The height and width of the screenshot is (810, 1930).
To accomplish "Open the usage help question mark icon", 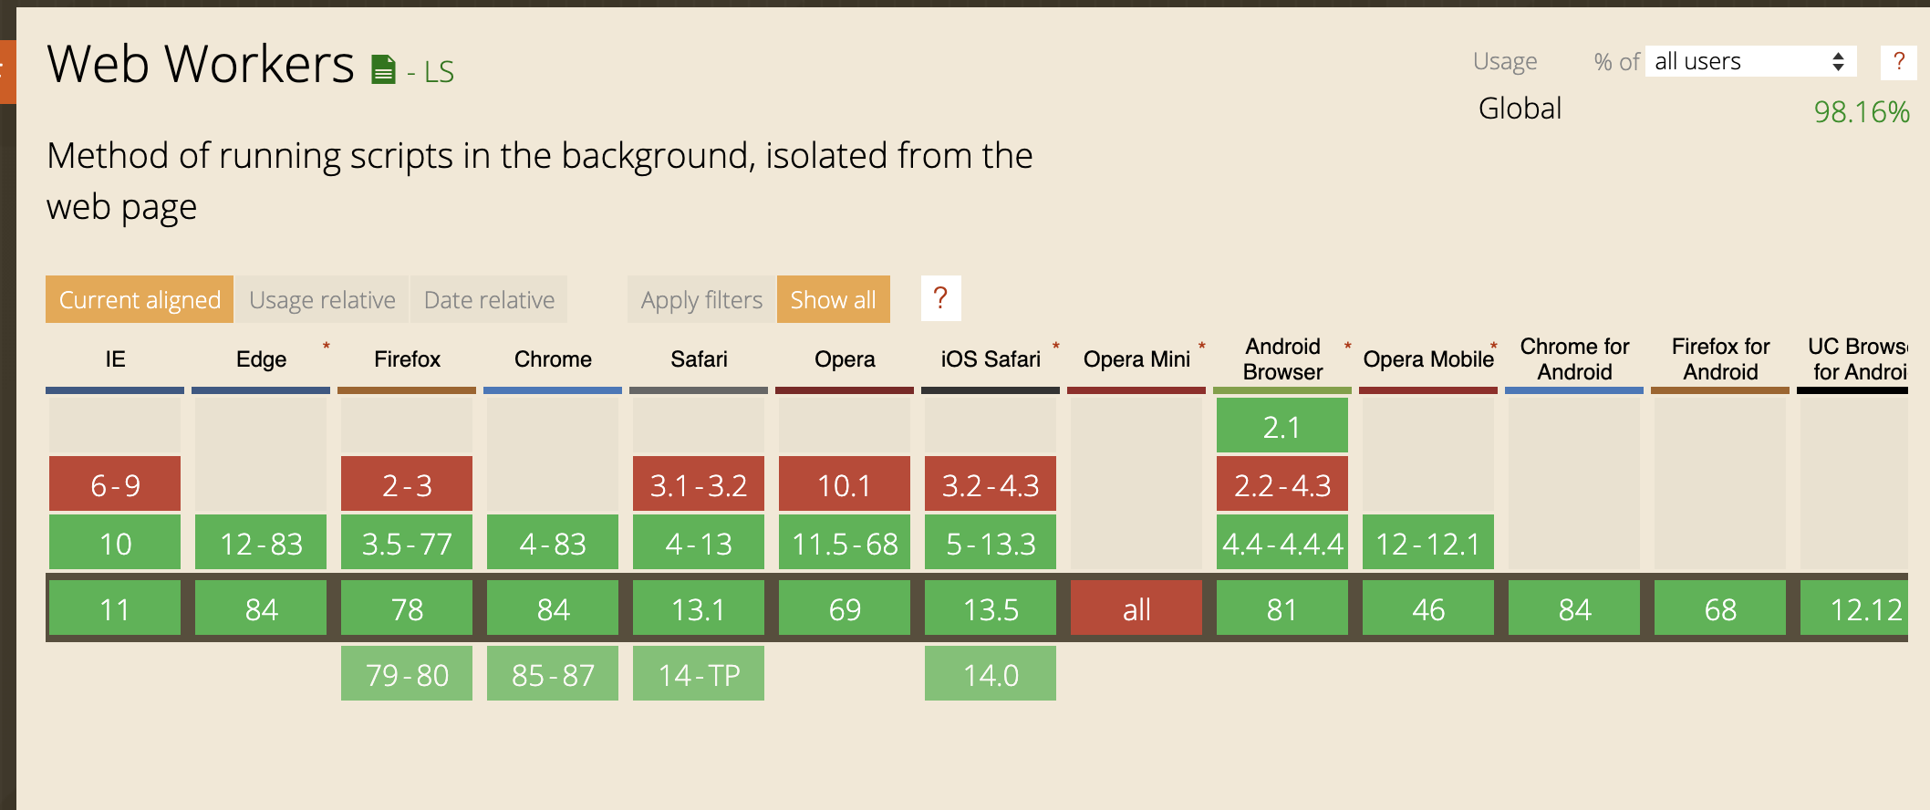I will click(x=1898, y=62).
